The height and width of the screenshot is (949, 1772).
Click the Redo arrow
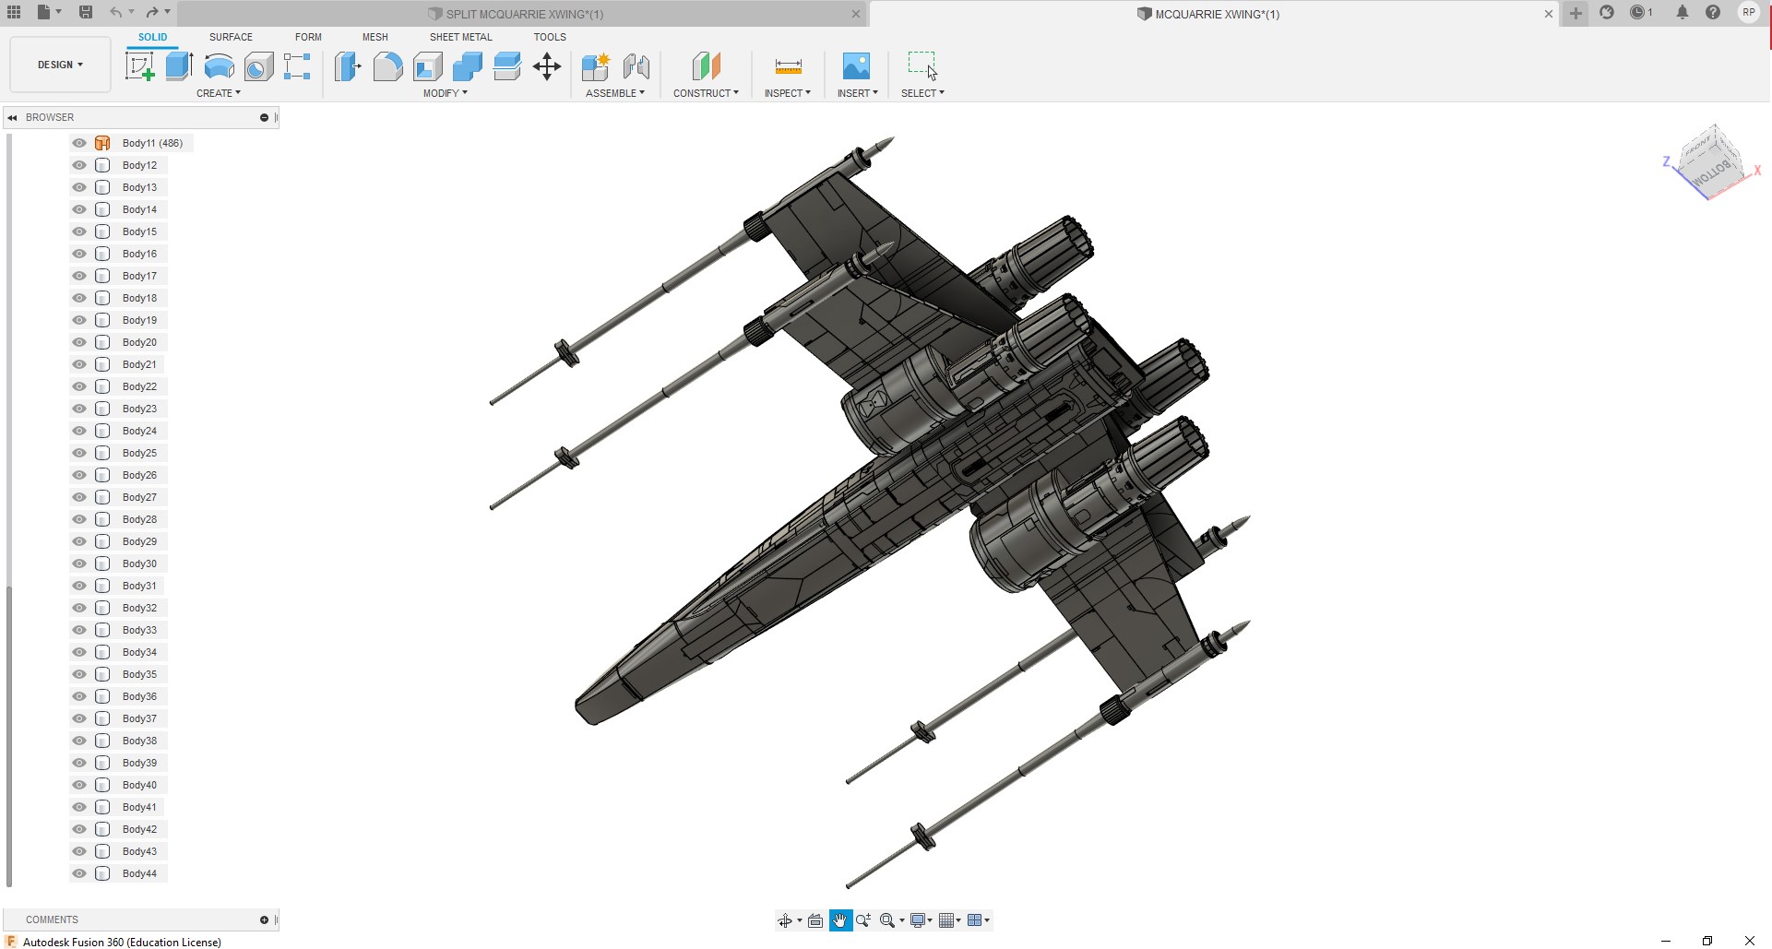[152, 12]
